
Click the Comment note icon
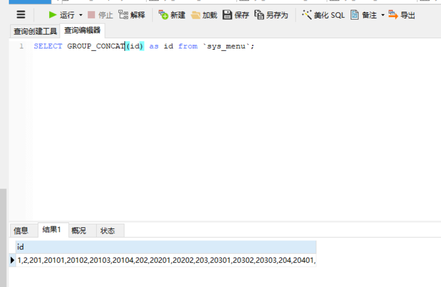pyautogui.click(x=354, y=14)
